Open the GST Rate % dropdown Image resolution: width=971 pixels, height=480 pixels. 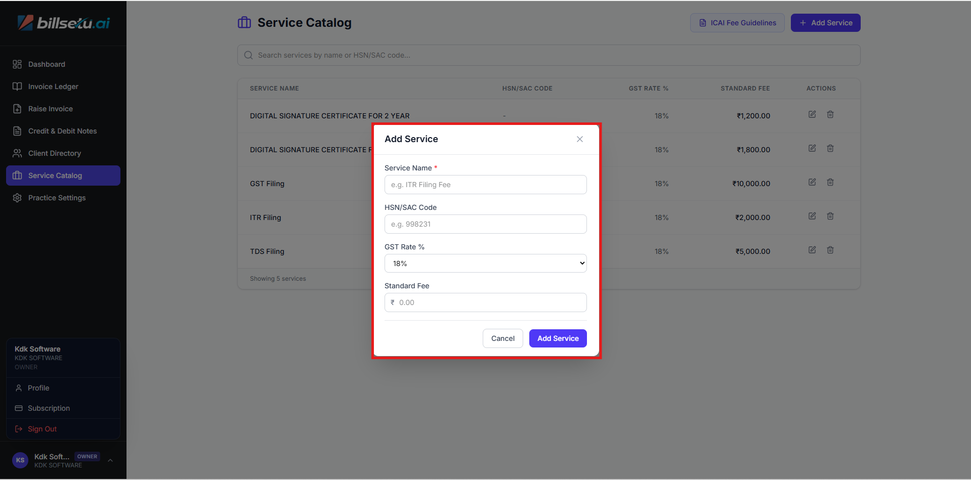485,264
